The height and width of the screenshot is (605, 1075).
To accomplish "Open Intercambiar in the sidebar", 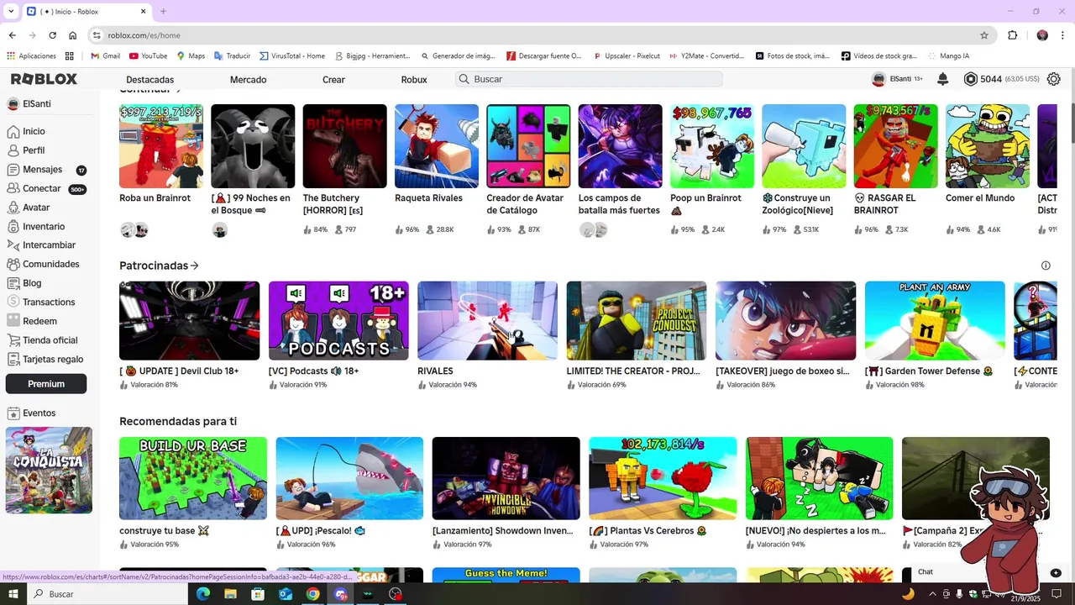I will tap(49, 245).
